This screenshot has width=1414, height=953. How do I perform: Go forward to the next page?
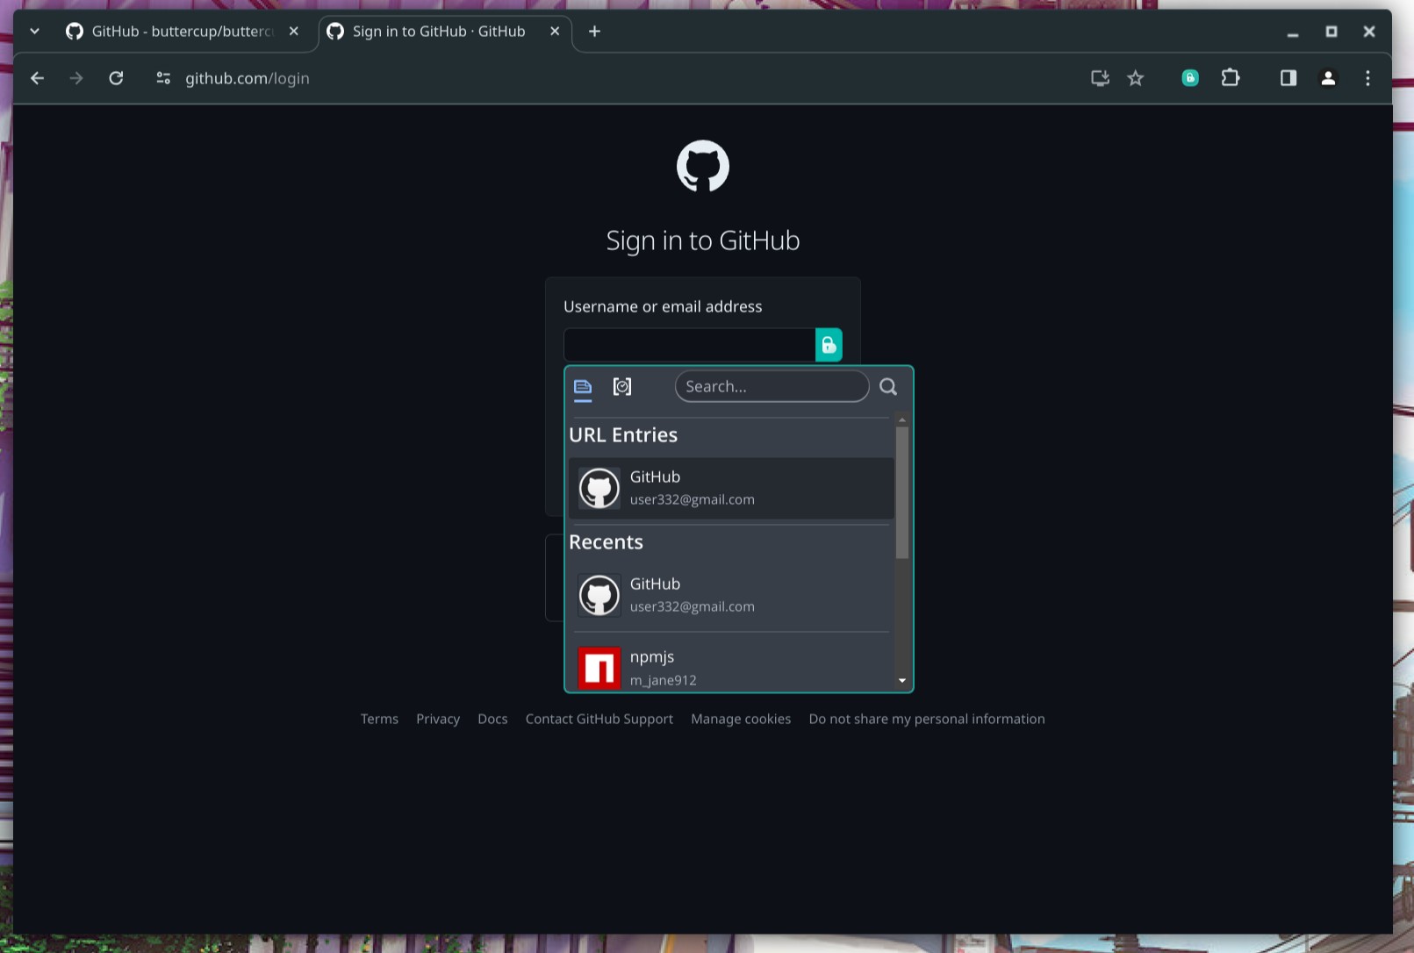point(76,78)
